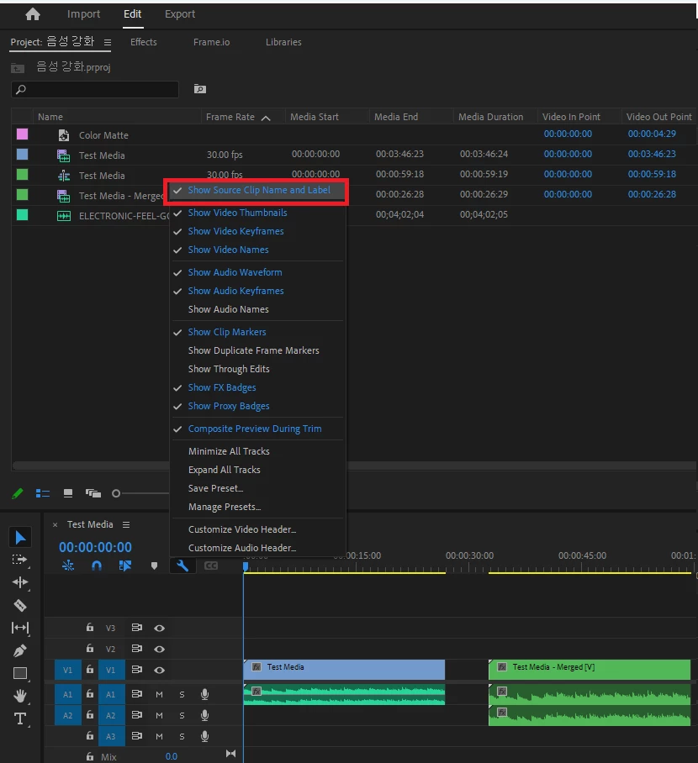Go to the Home screen icon

point(33,14)
